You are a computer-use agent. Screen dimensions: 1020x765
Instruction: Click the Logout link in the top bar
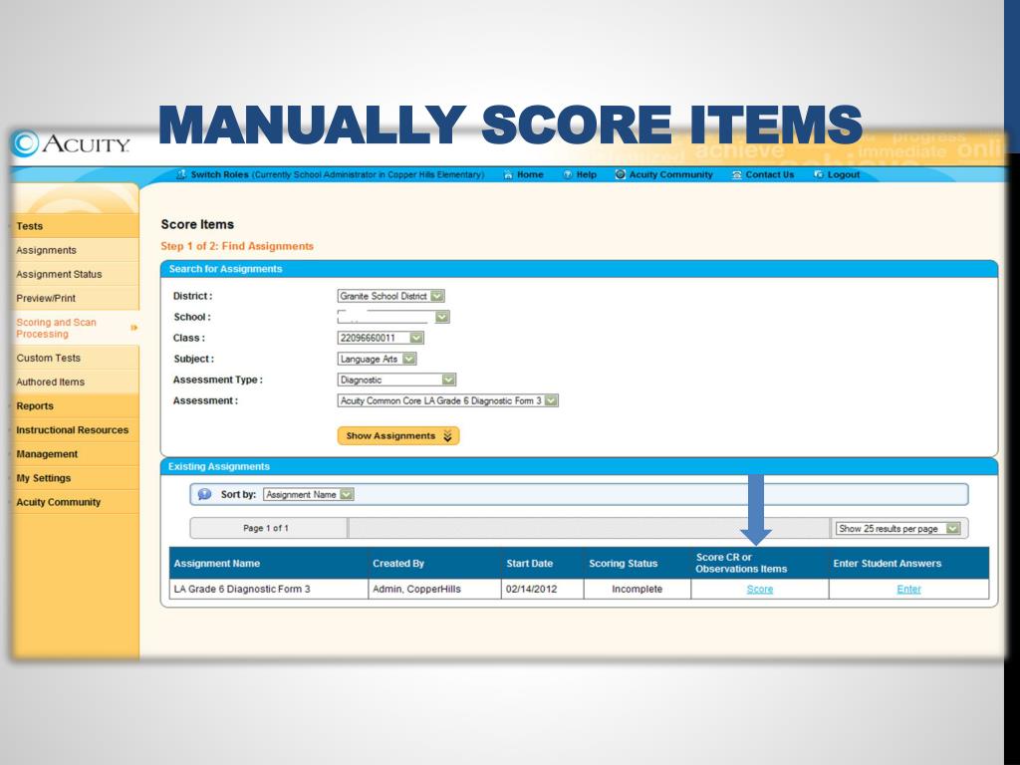(843, 174)
